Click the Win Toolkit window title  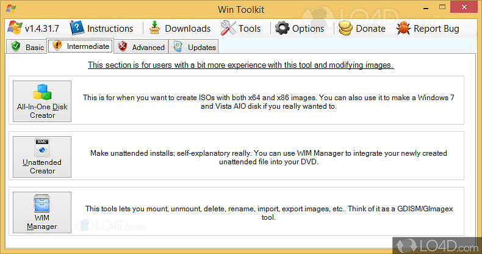(241, 10)
